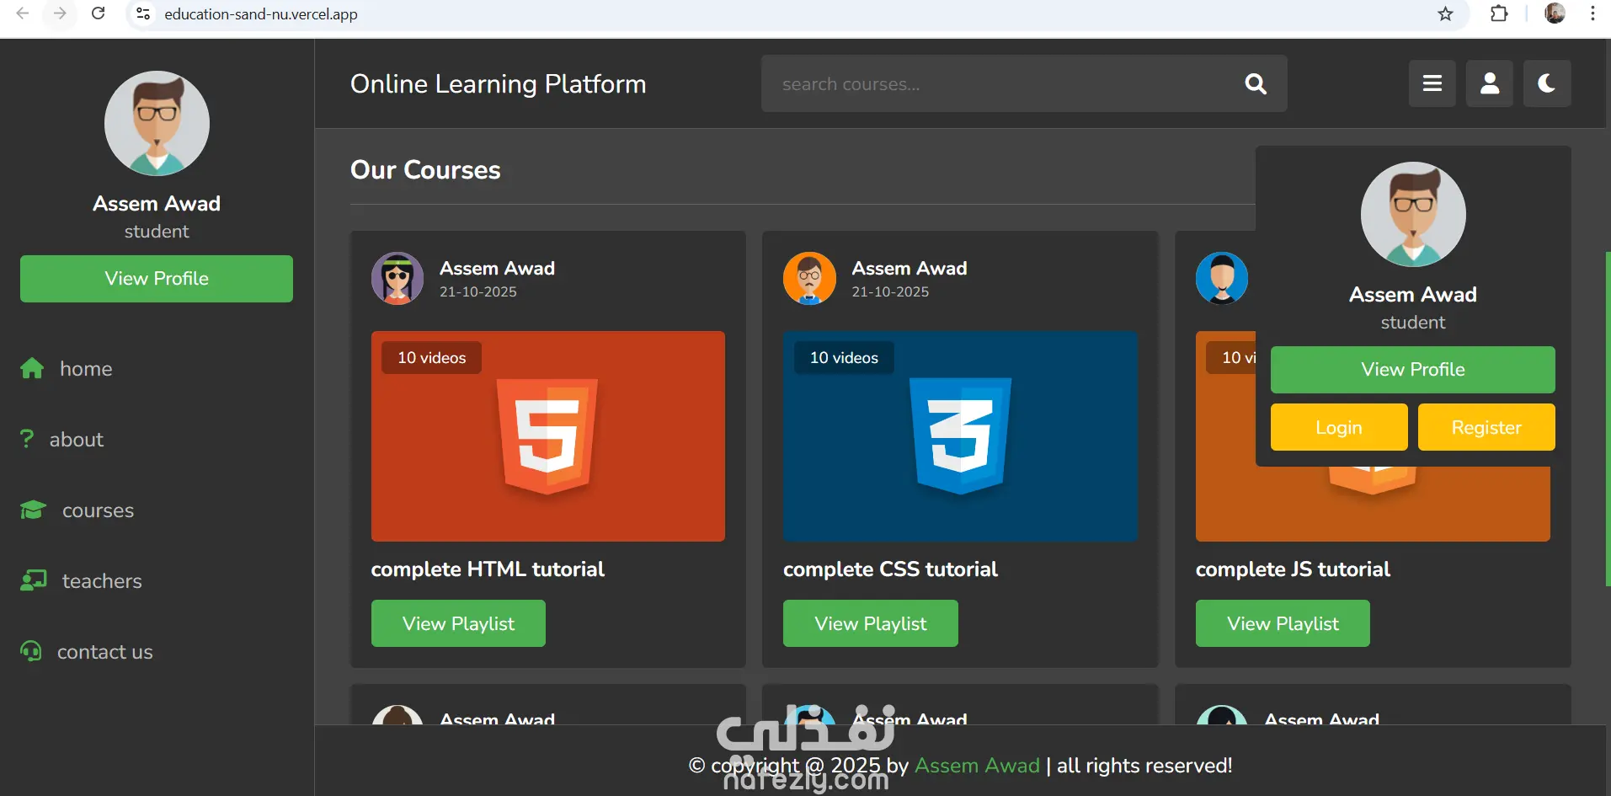Click Online Learning Platform logo text
1611x796 pixels.
(x=499, y=83)
